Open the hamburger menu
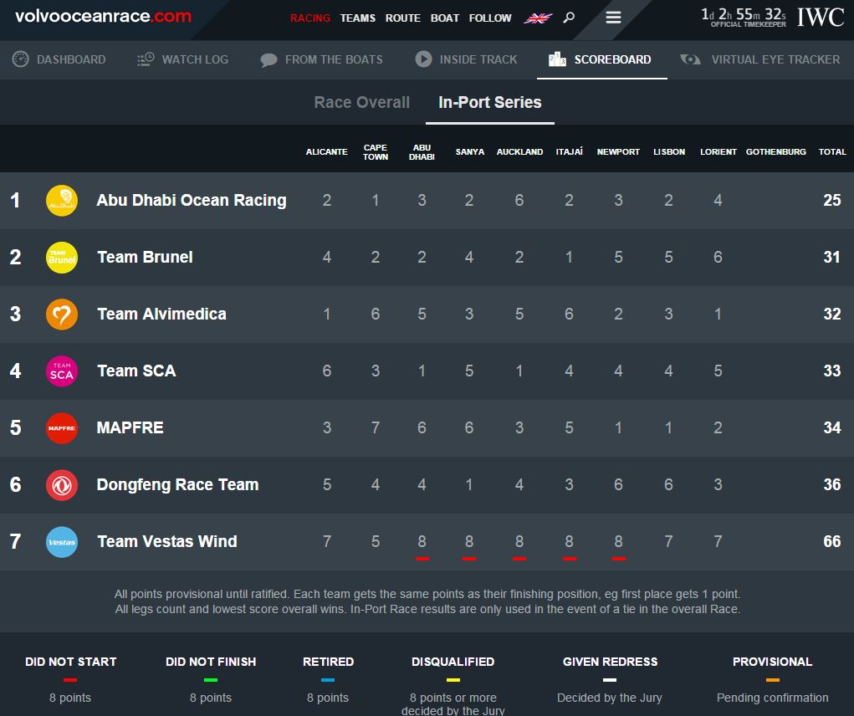This screenshot has height=716, width=854. (613, 18)
